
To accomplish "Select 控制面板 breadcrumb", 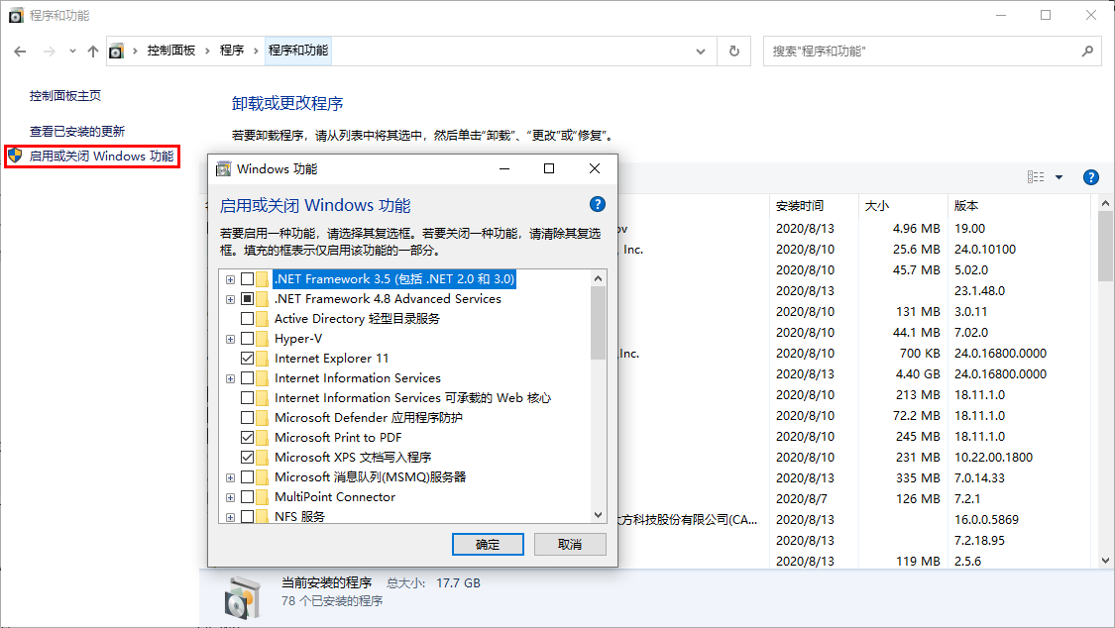I will (171, 51).
